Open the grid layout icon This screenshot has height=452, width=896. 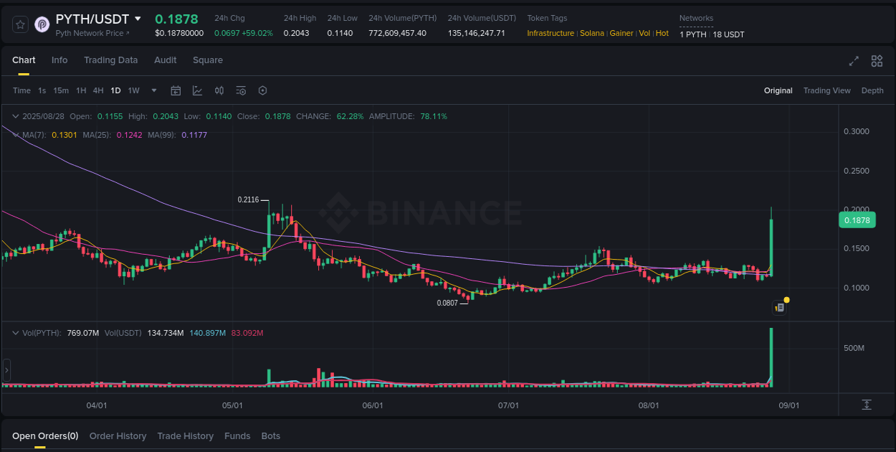click(877, 61)
